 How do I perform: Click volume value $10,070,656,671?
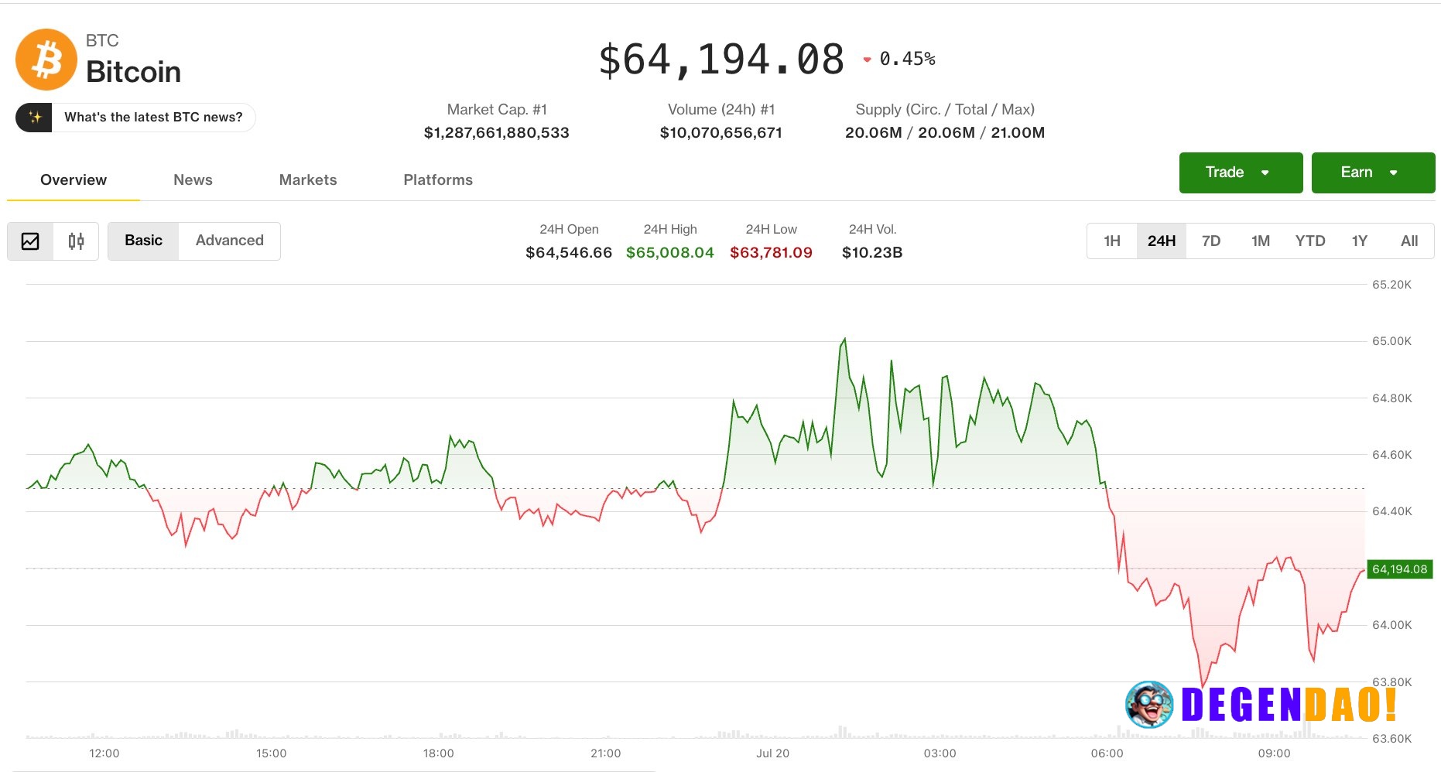pyautogui.click(x=721, y=132)
